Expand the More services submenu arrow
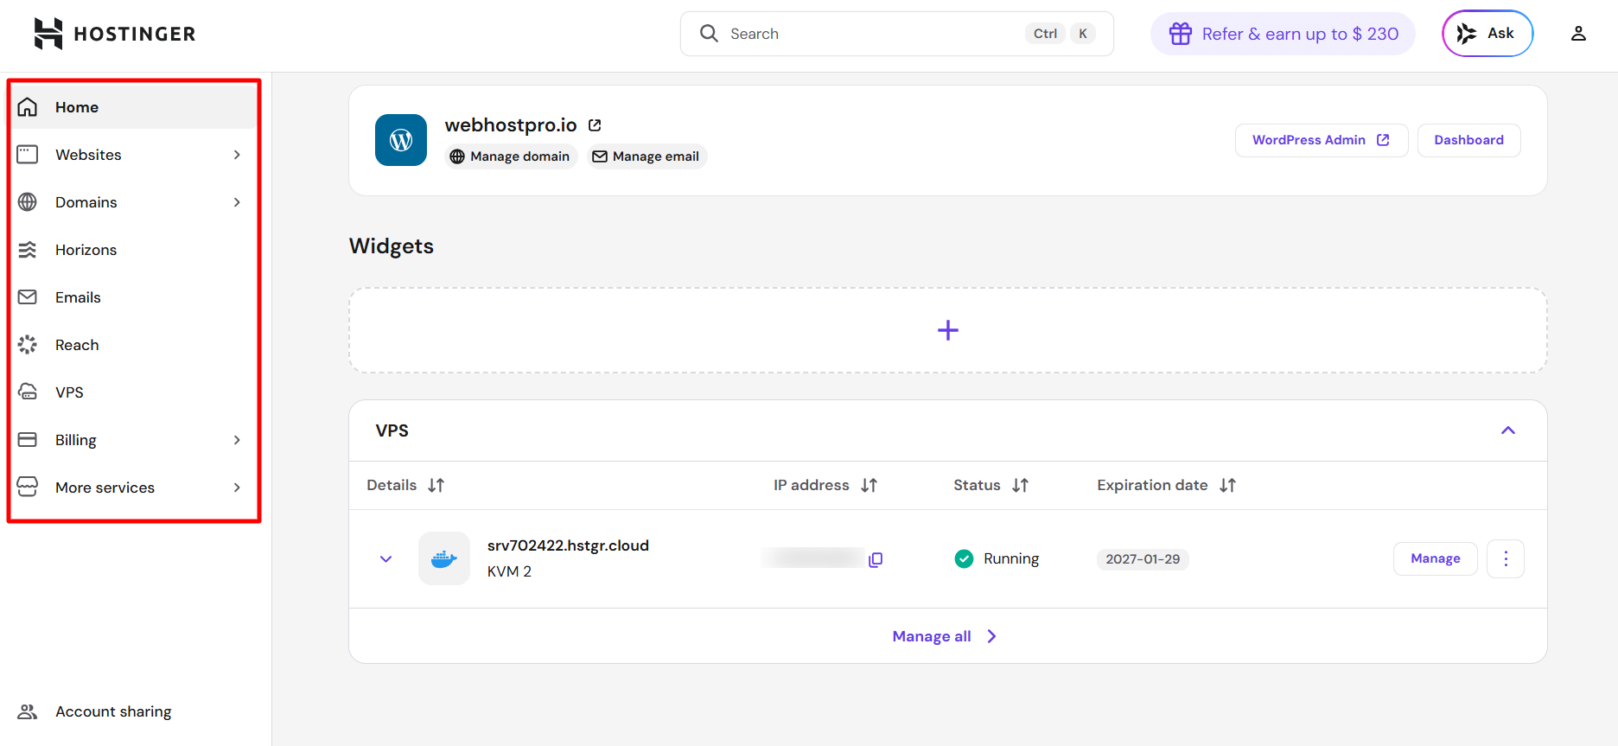This screenshot has height=746, width=1618. click(237, 488)
